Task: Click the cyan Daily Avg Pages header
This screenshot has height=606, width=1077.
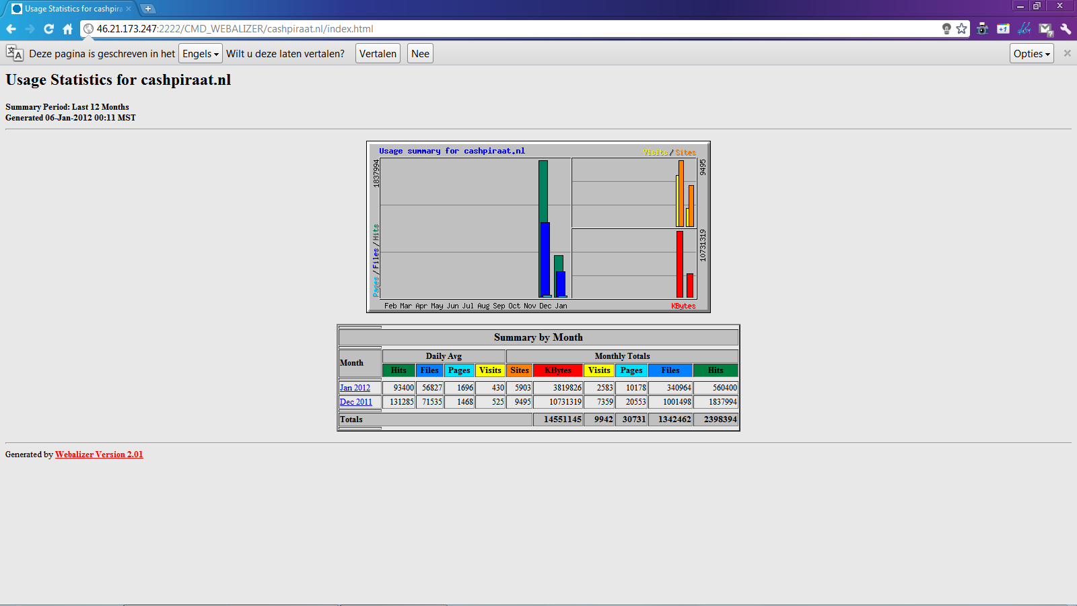Action: coord(459,370)
